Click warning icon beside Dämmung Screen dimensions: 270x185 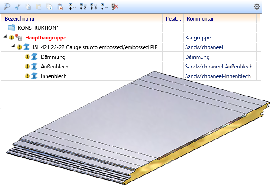(27, 57)
